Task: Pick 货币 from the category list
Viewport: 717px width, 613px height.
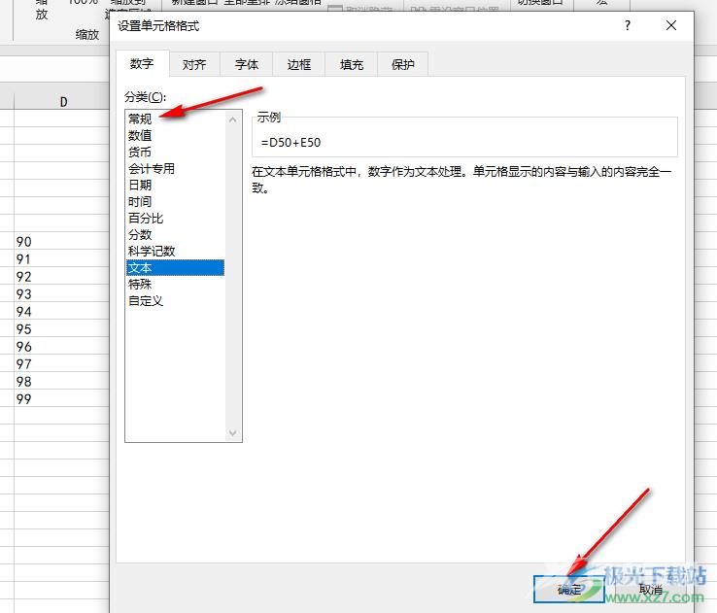Action: coord(140,152)
